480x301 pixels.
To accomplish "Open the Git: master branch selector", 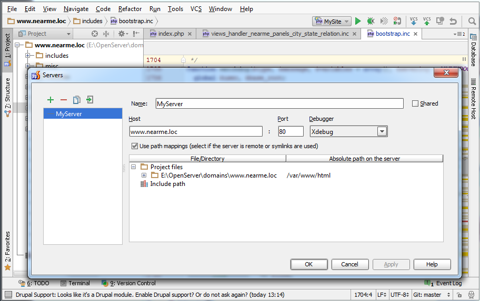I will (x=432, y=295).
